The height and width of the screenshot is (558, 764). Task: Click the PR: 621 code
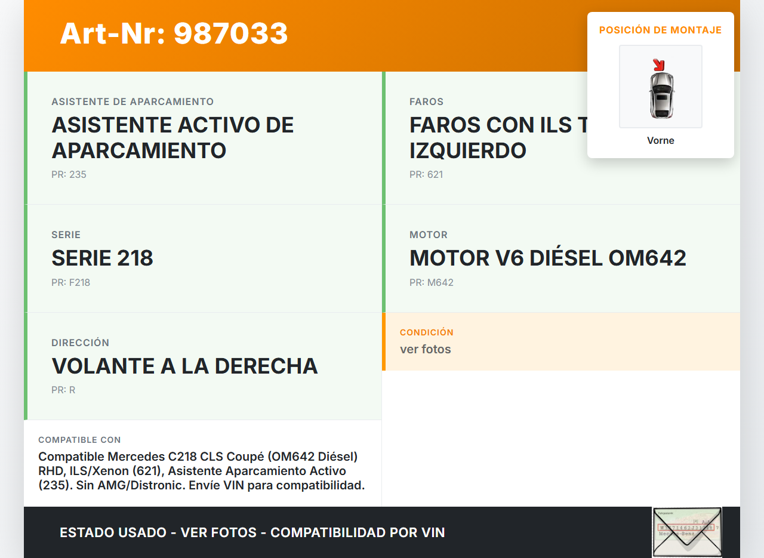point(426,175)
